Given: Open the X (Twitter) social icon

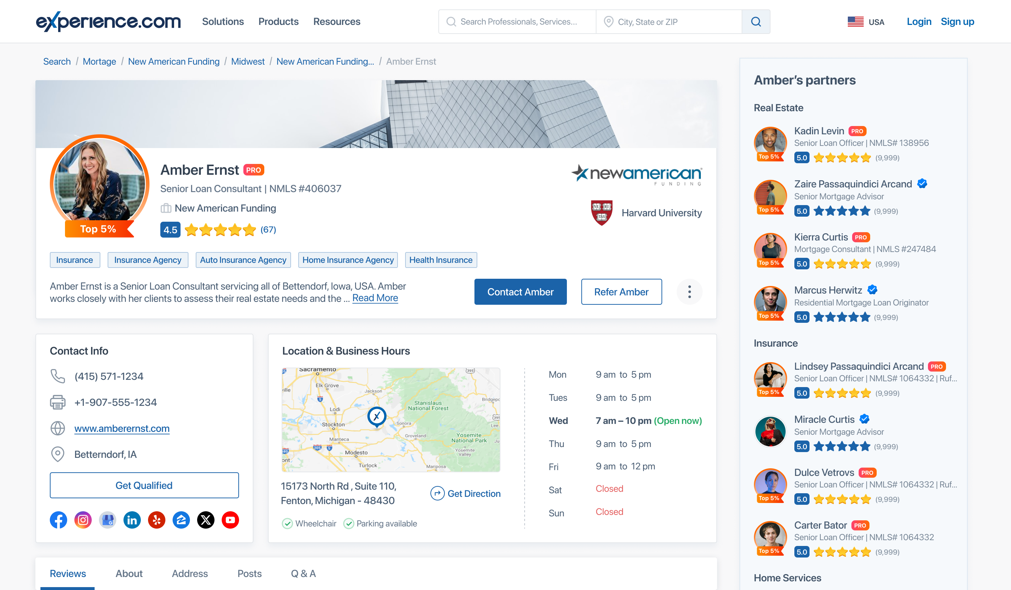Looking at the screenshot, I should pos(205,520).
